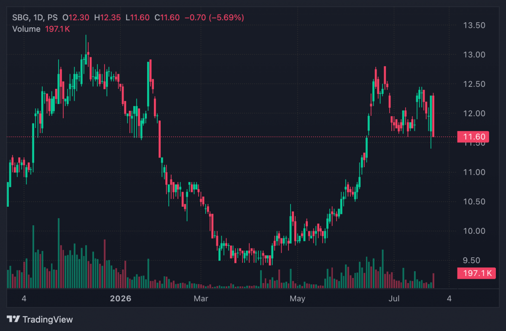Click the change value −0.70 (−5.69%)
The height and width of the screenshot is (331, 506).
214,18
